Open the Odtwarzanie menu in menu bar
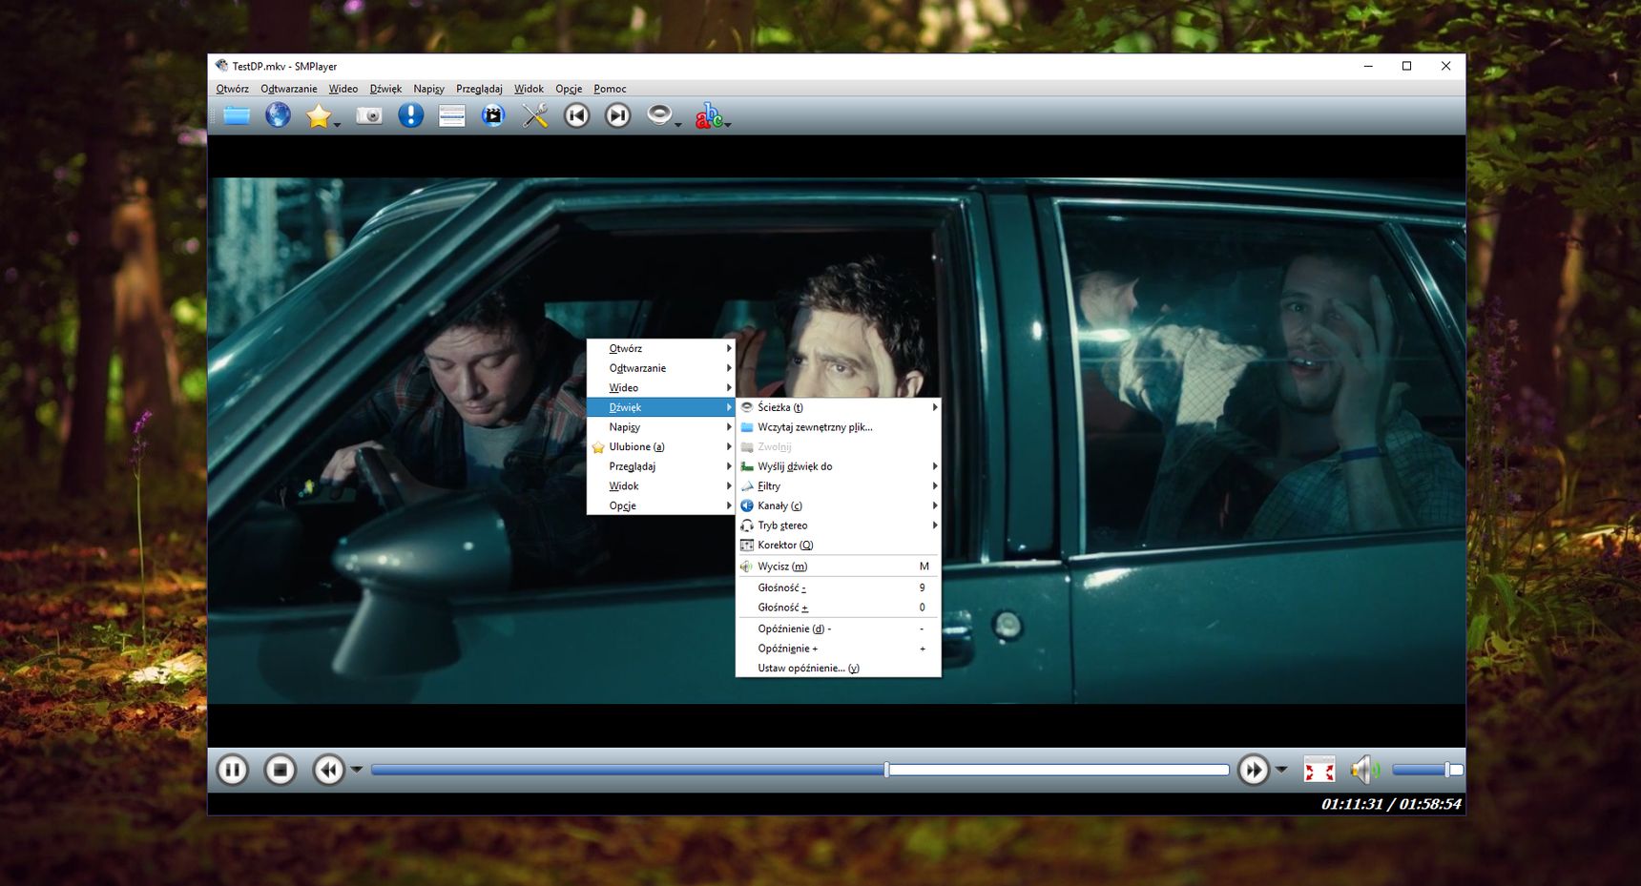1641x886 pixels. (x=288, y=89)
